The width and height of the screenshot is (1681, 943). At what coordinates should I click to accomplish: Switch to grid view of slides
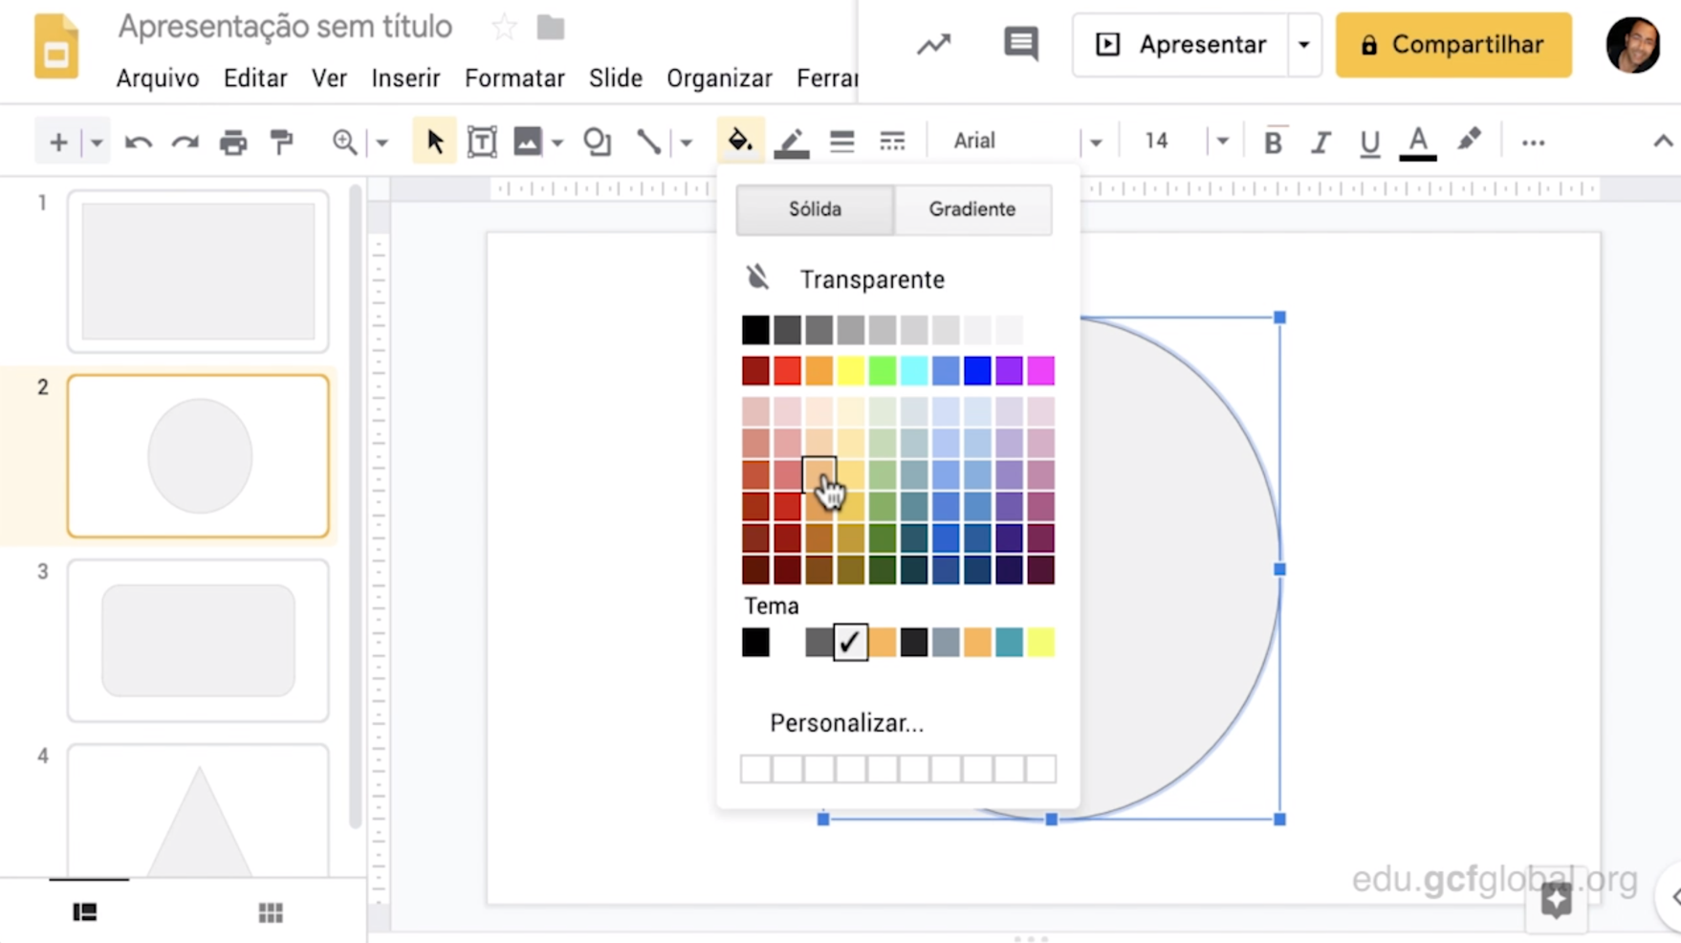click(271, 912)
